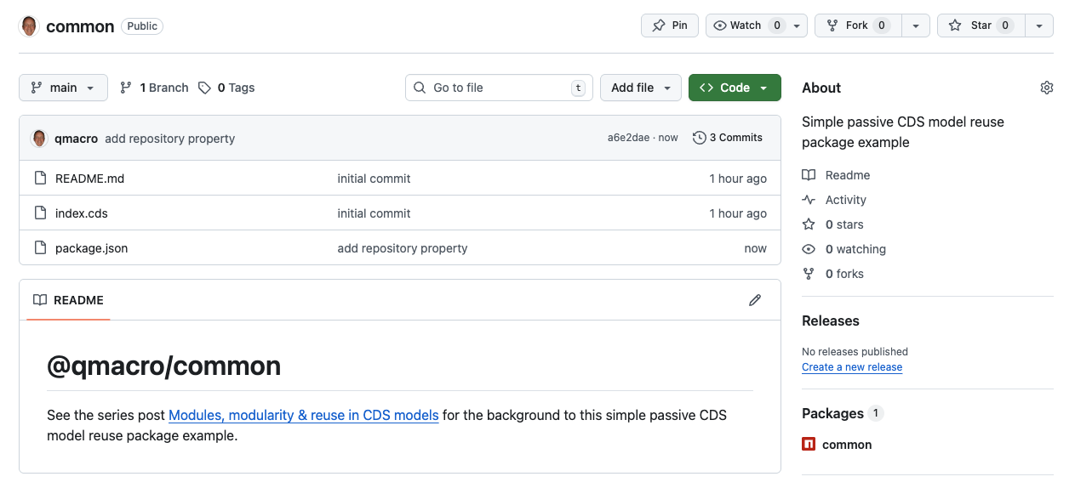Screen dimensions: 1075x488
Task: Open the initial commit message for README.md
Action: coord(374,179)
